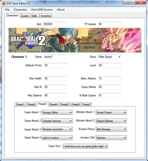Expand Super Attack 4 dropdown

[57, 138]
